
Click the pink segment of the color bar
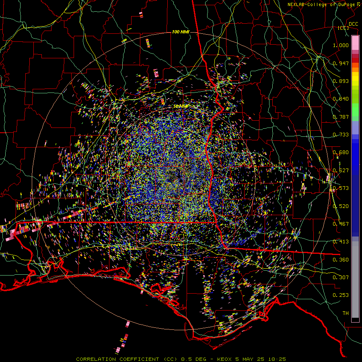(355, 43)
